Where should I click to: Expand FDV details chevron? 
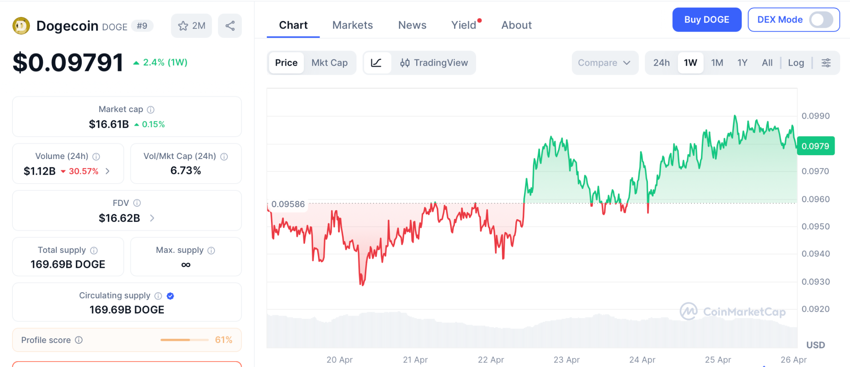point(152,218)
